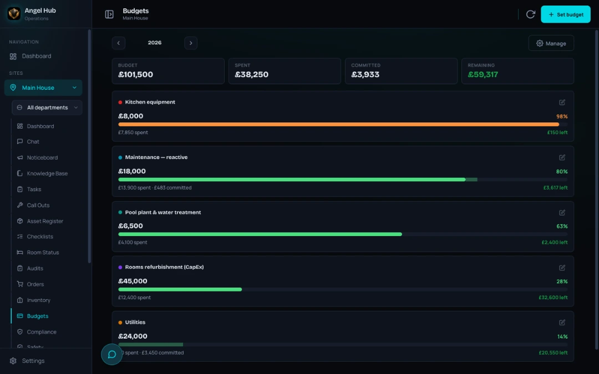Image resolution: width=599 pixels, height=374 pixels.
Task: Click the '£150 left' text
Action: [x=557, y=133]
